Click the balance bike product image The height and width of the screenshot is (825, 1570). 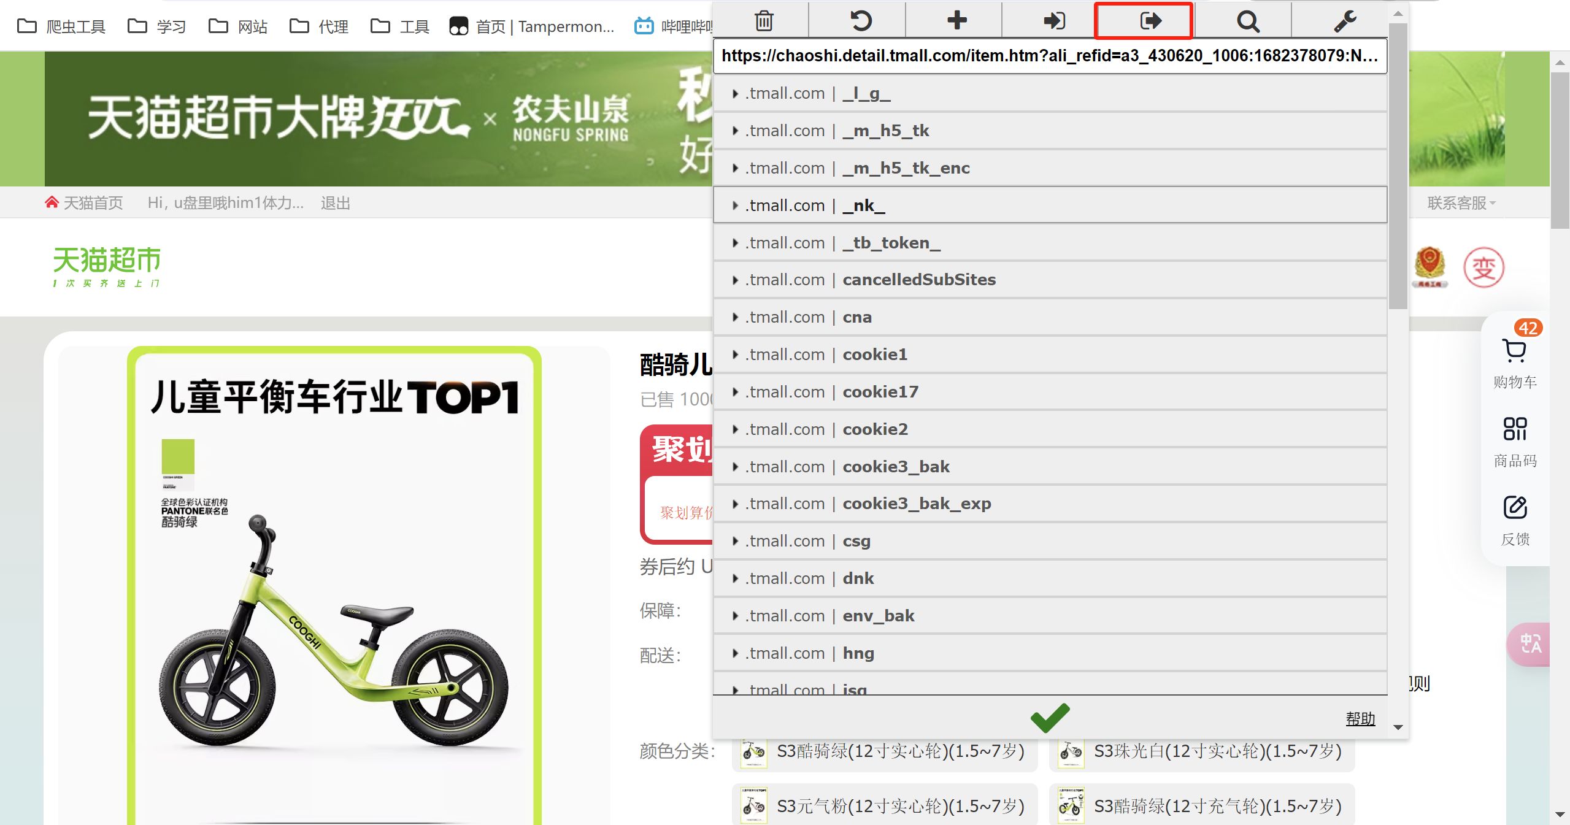point(334,586)
